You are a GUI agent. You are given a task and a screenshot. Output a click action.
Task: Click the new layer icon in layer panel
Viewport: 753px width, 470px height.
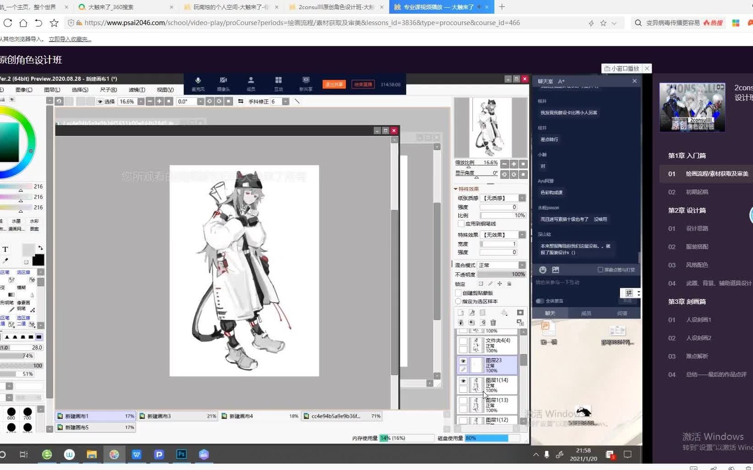[x=461, y=313]
